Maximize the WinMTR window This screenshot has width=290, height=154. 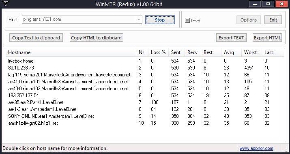pos(268,4)
